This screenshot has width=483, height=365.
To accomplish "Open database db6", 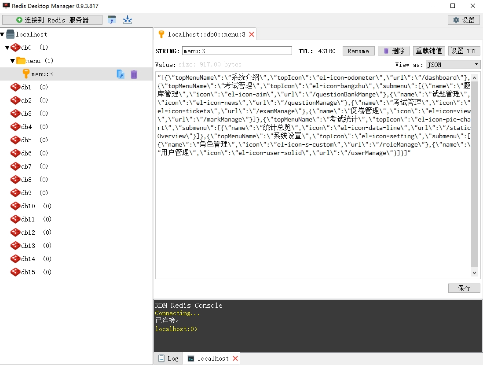I will click(x=26, y=153).
